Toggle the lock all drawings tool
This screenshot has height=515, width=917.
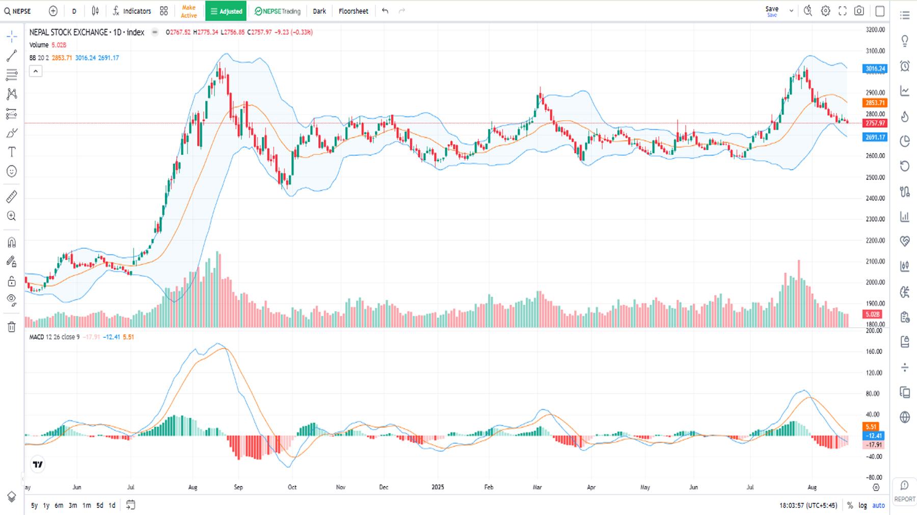(12, 281)
